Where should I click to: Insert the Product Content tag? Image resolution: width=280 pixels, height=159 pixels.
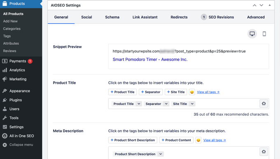(x=176, y=140)
